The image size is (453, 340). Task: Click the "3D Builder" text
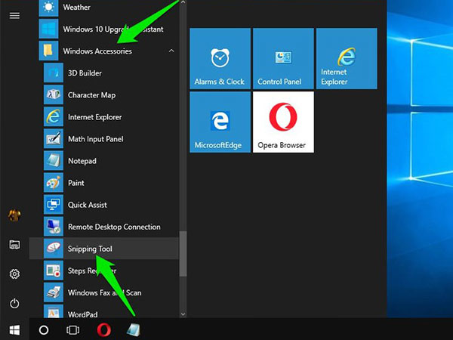85,73
